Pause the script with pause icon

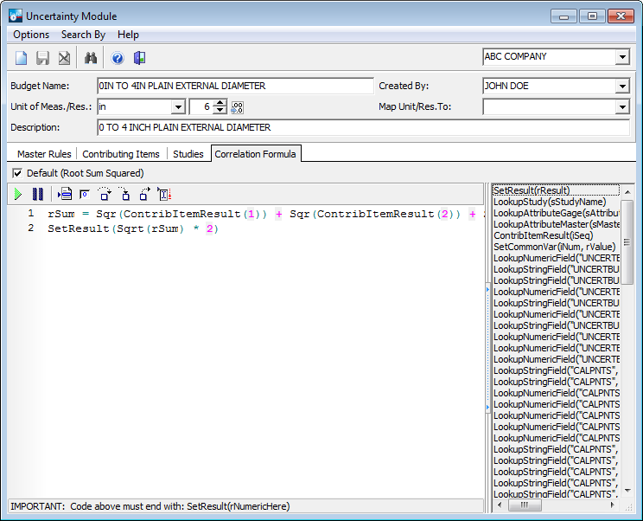point(37,194)
